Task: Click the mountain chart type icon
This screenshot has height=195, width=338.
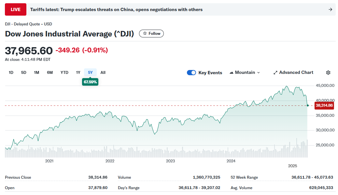Action: pyautogui.click(x=232, y=73)
